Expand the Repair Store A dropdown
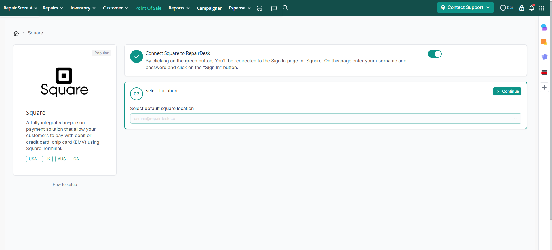 tap(20, 8)
